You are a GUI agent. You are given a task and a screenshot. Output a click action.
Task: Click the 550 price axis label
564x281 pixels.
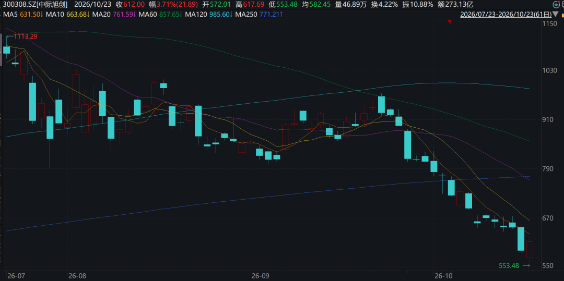point(547,266)
